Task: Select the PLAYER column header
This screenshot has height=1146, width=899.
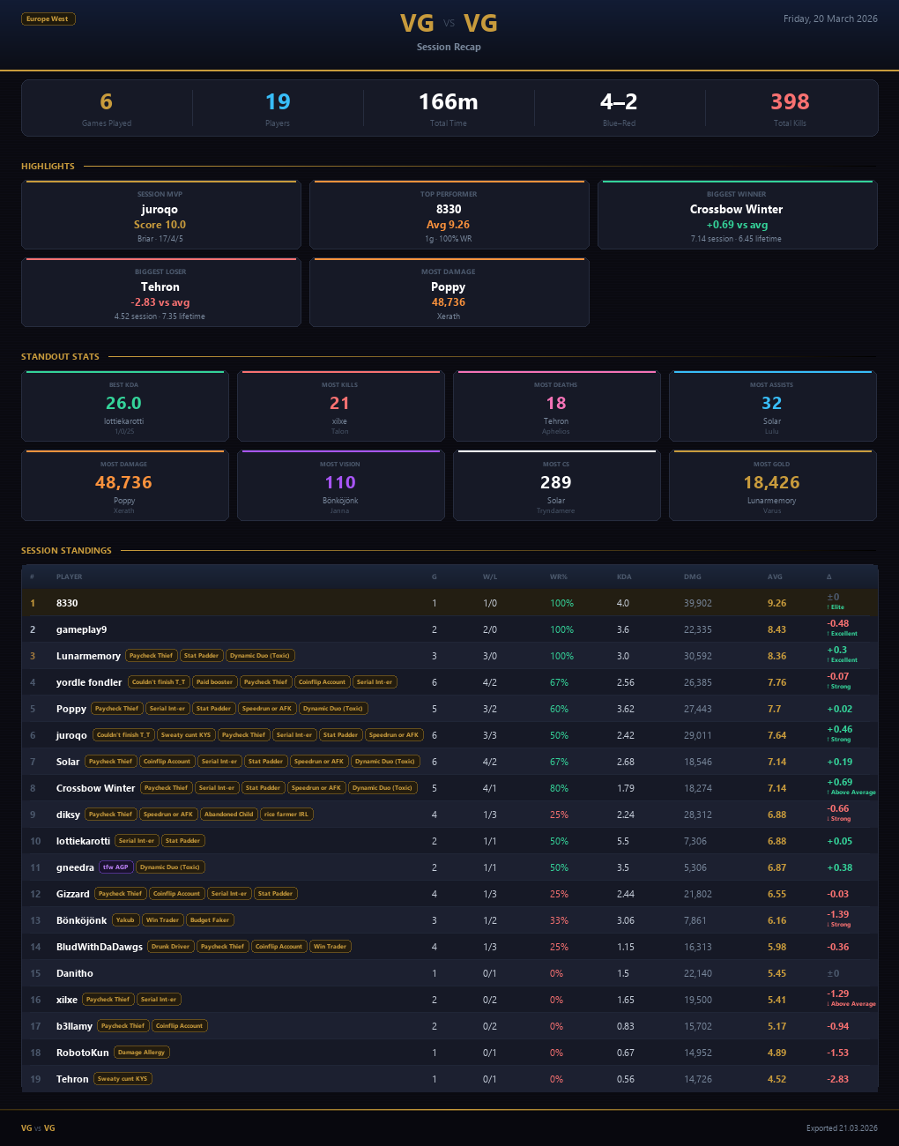Action: [x=70, y=577]
